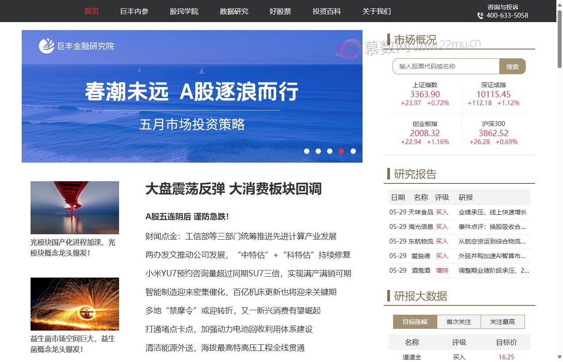The image size is (563, 362).
Task: Open the bridge thumbnail for 光模块 article
Action: point(74,207)
